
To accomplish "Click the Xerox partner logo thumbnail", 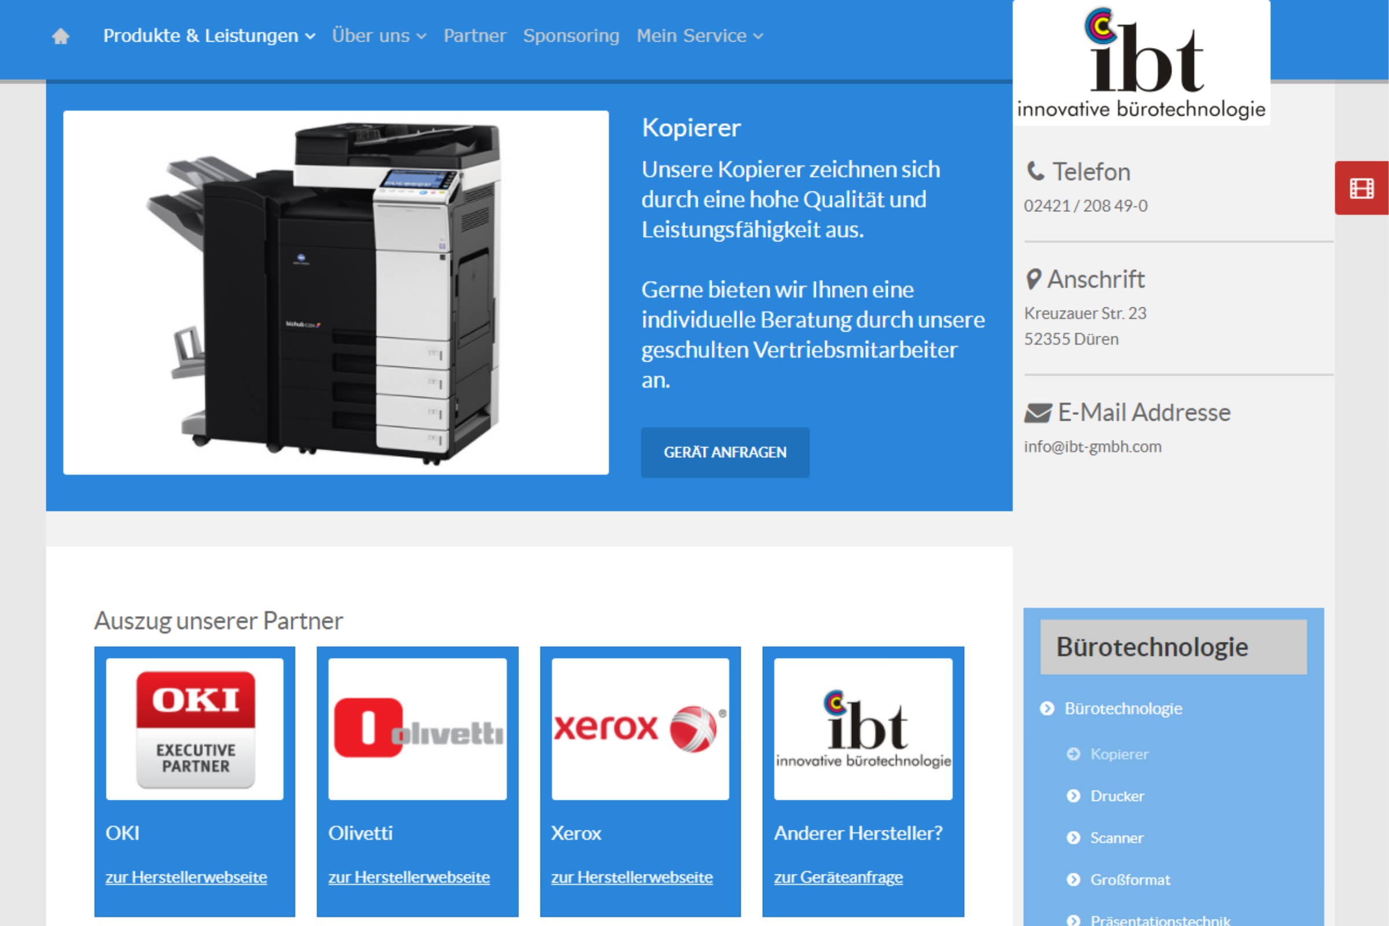I will click(x=640, y=729).
